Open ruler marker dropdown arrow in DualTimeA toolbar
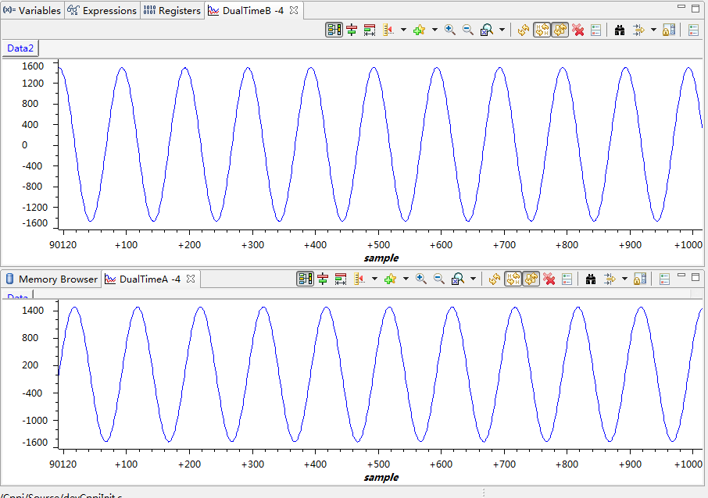The image size is (708, 498). point(375,279)
